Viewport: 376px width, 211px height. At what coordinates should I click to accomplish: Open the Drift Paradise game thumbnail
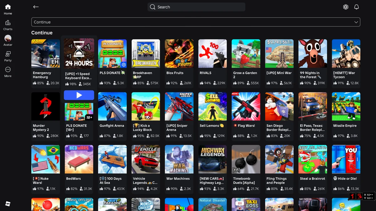pyautogui.click(x=112, y=204)
